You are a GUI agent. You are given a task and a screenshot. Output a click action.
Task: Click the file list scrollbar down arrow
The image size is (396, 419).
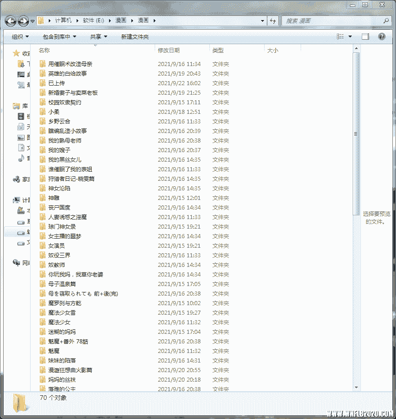point(356,387)
